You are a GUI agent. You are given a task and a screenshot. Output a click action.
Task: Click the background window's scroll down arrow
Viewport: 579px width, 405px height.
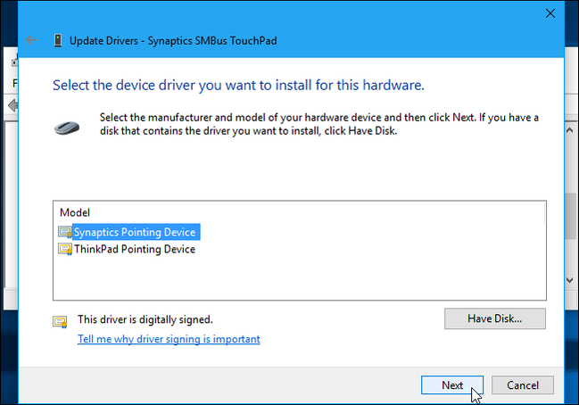[571, 280]
